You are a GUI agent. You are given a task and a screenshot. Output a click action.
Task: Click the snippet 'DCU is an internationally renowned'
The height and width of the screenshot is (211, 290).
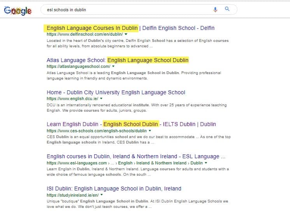coord(137,107)
